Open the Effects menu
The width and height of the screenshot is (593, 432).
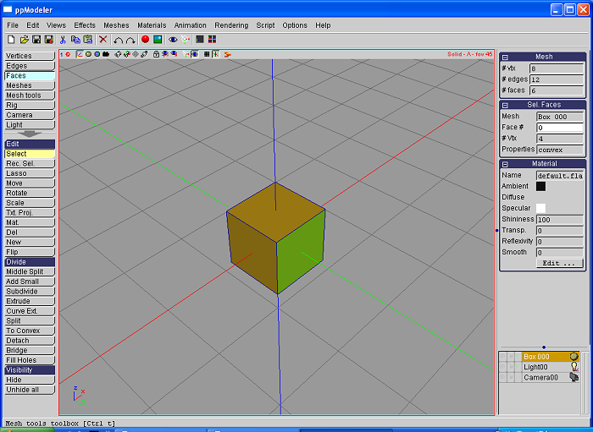pyautogui.click(x=85, y=25)
